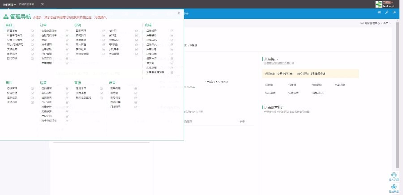Open the 客服设置 link
The image size is (403, 195).
tap(81, 89)
